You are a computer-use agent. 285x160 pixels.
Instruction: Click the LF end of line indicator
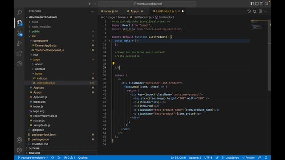[217, 158]
